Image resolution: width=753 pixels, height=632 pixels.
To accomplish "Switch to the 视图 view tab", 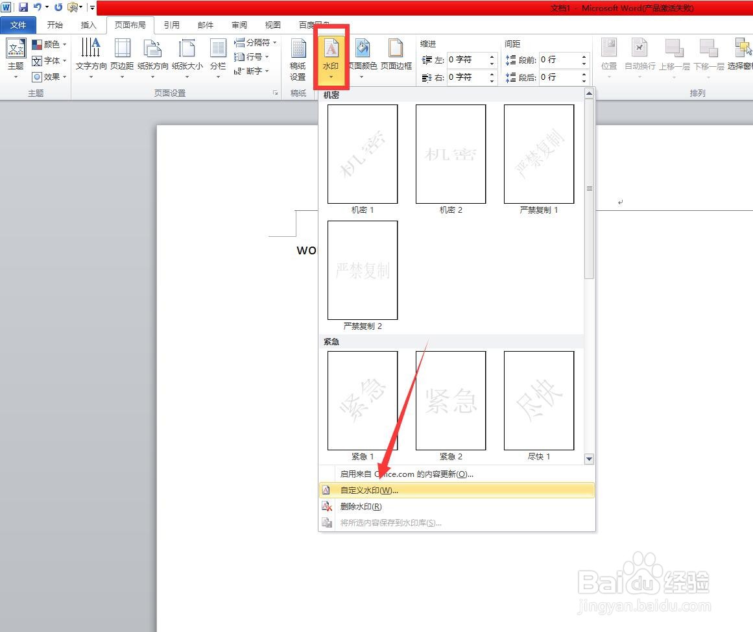I will click(273, 25).
